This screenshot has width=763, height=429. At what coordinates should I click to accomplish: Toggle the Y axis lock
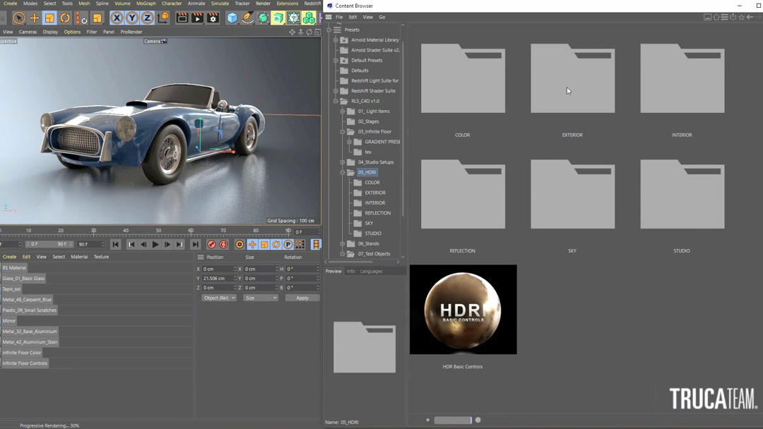click(131, 18)
